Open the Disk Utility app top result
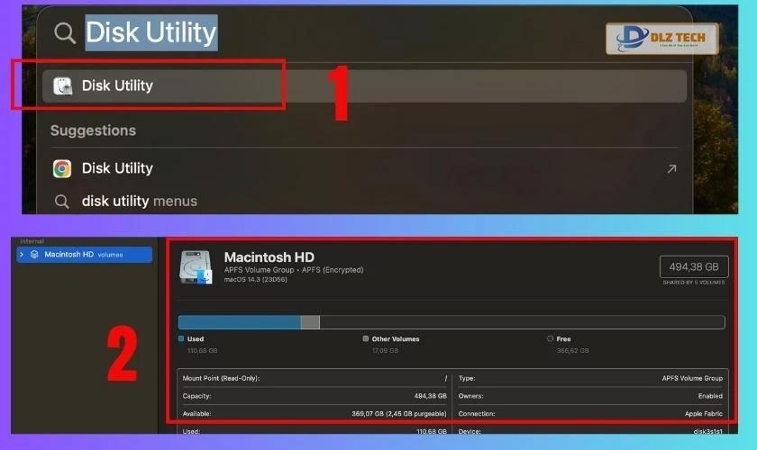Viewport: 757px width, 450px height. (x=364, y=85)
